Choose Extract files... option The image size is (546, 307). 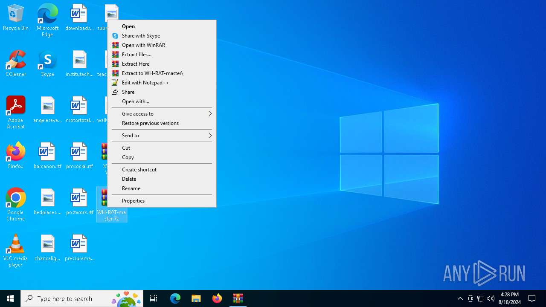[162, 55]
